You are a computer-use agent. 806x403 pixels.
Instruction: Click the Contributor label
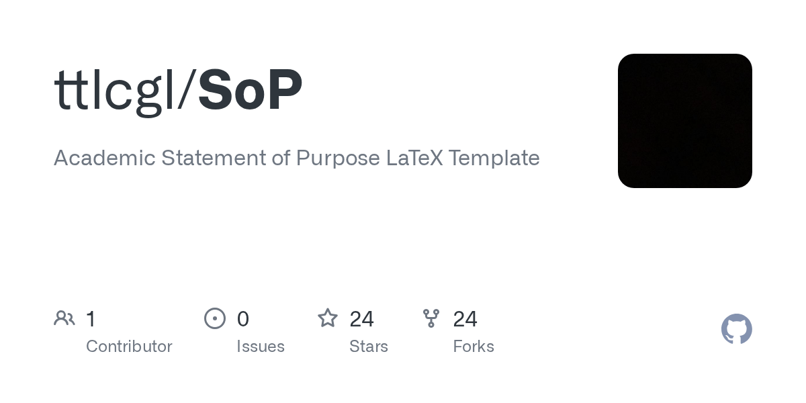click(129, 347)
